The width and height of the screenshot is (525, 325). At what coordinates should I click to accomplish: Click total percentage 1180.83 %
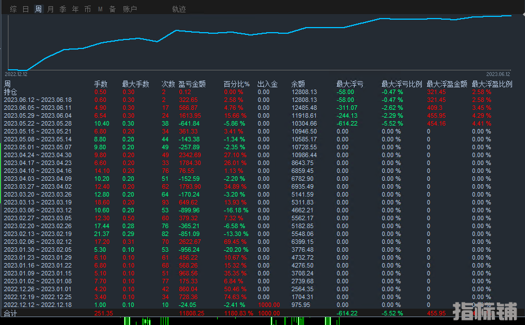(239, 313)
